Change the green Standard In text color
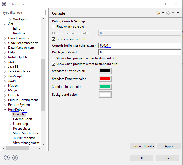Screen dimensions: 183x165 point(105,87)
